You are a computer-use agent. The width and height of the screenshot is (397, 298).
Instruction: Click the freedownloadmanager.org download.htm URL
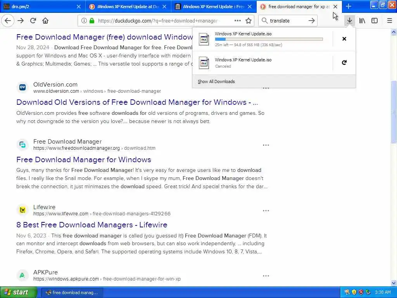pyautogui.click(x=94, y=148)
